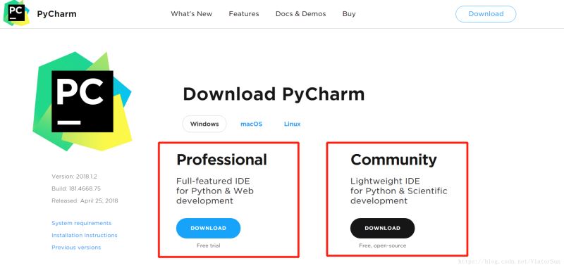Open the System requirements link
Image resolution: width=564 pixels, height=268 pixels.
coord(82,223)
